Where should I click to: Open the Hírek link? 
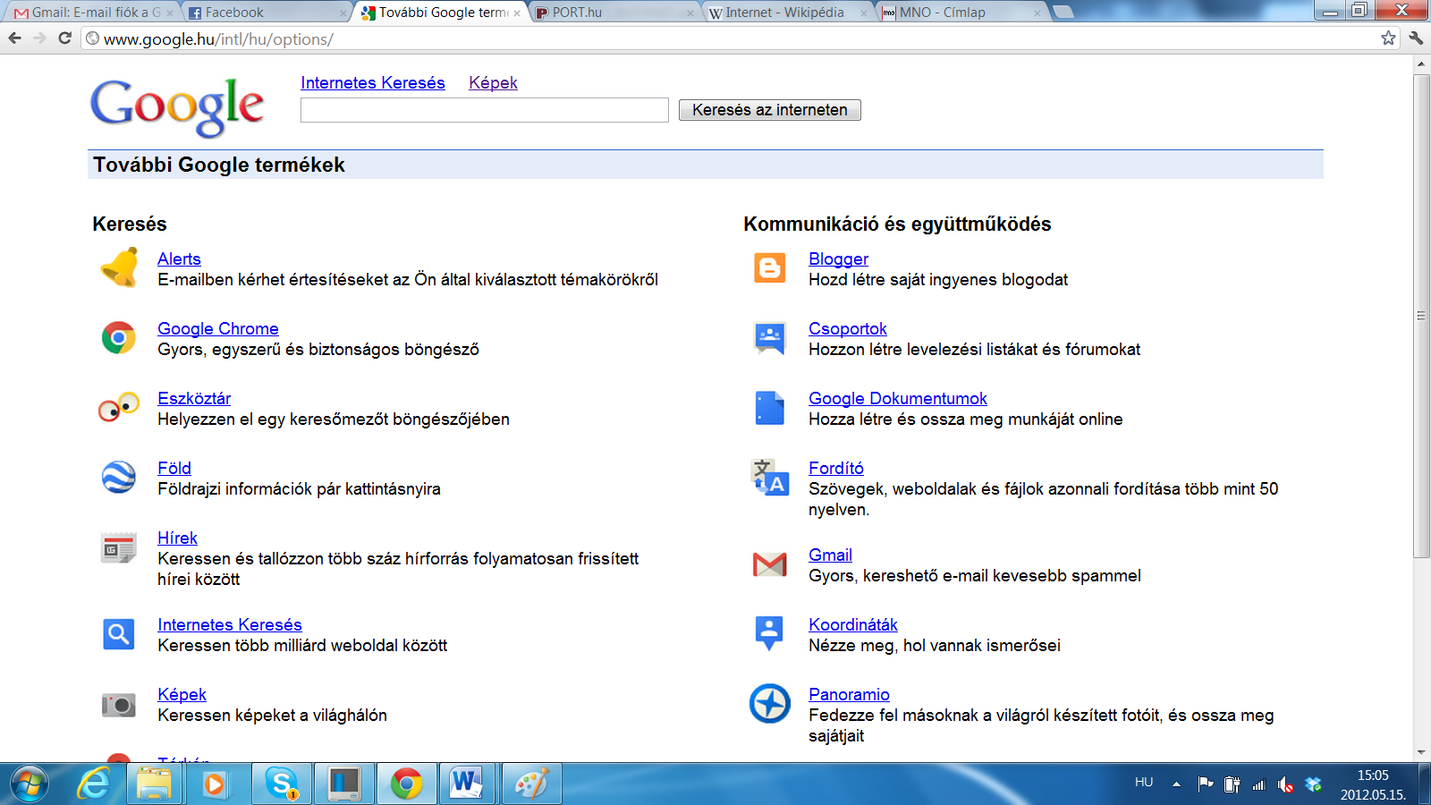coord(177,538)
